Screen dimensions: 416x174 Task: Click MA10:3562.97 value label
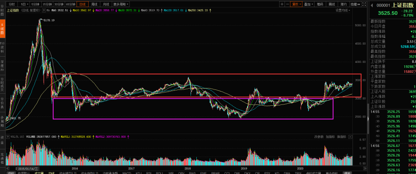[82, 11]
